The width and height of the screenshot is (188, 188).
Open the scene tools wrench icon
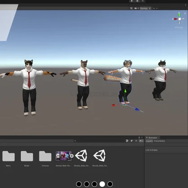pyautogui.click(x=131, y=9)
